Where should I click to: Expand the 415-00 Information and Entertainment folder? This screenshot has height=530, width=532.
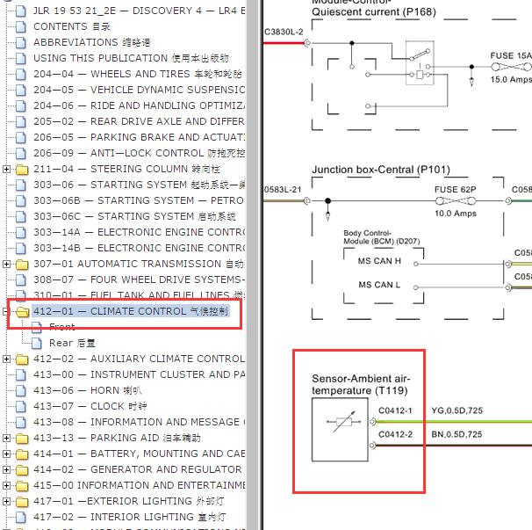(x=6, y=485)
